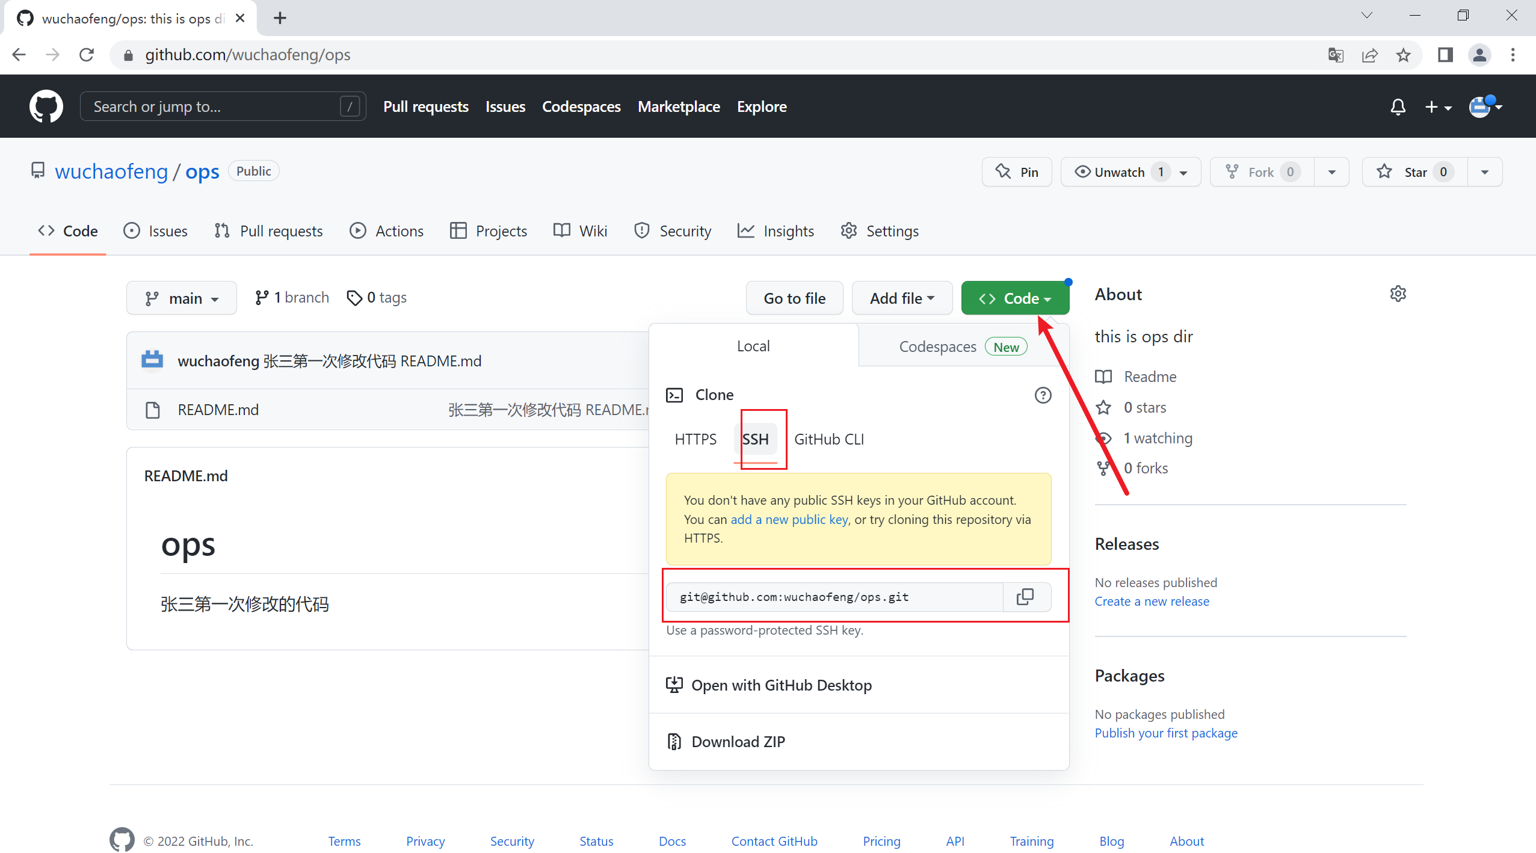Screen dimensions: 1536x853
Task: Open the repository Pull requests tab
Action: click(x=268, y=231)
